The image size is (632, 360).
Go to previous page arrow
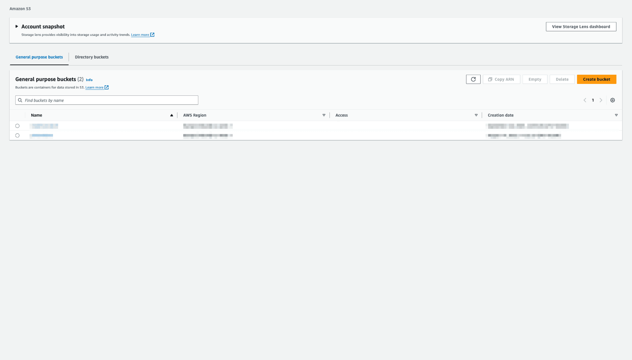(585, 100)
